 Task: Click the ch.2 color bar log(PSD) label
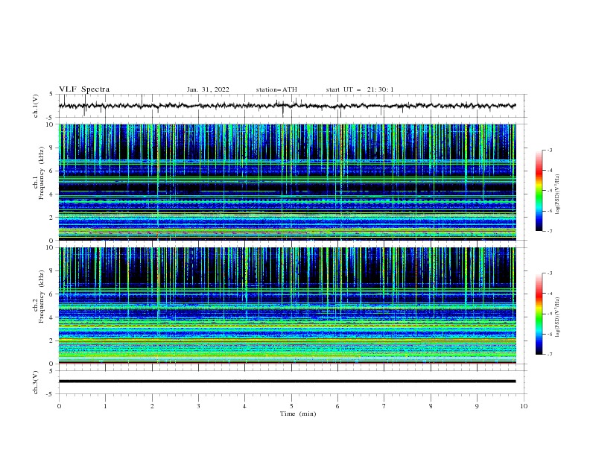point(557,317)
